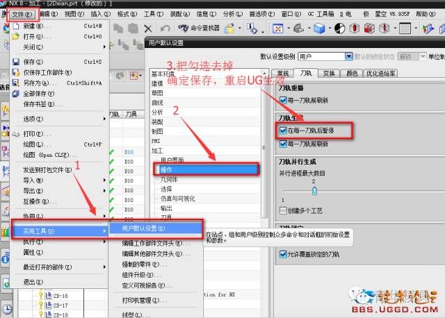The height and width of the screenshot is (318, 445).
Task: Open dropdown arrow beside Fit view icon
Action: click(289, 28)
